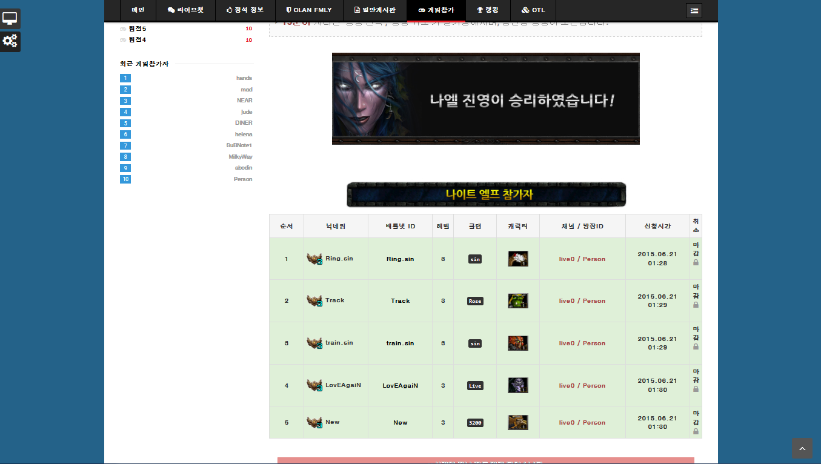
Task: Click the 최근 게임참가자 sidebar heading
Action: pyautogui.click(x=144, y=64)
